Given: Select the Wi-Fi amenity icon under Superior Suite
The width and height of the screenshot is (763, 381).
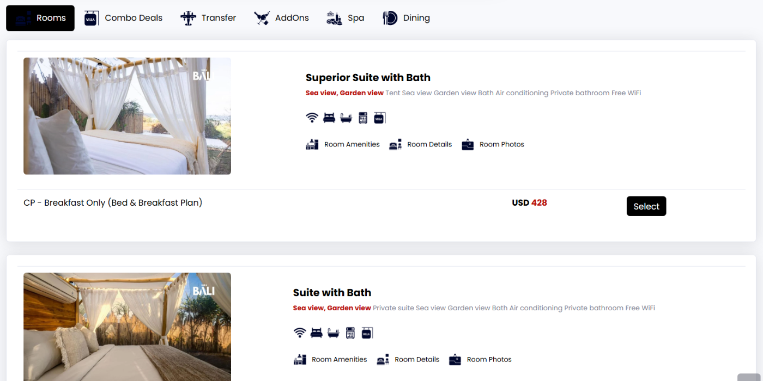Looking at the screenshot, I should tap(312, 117).
